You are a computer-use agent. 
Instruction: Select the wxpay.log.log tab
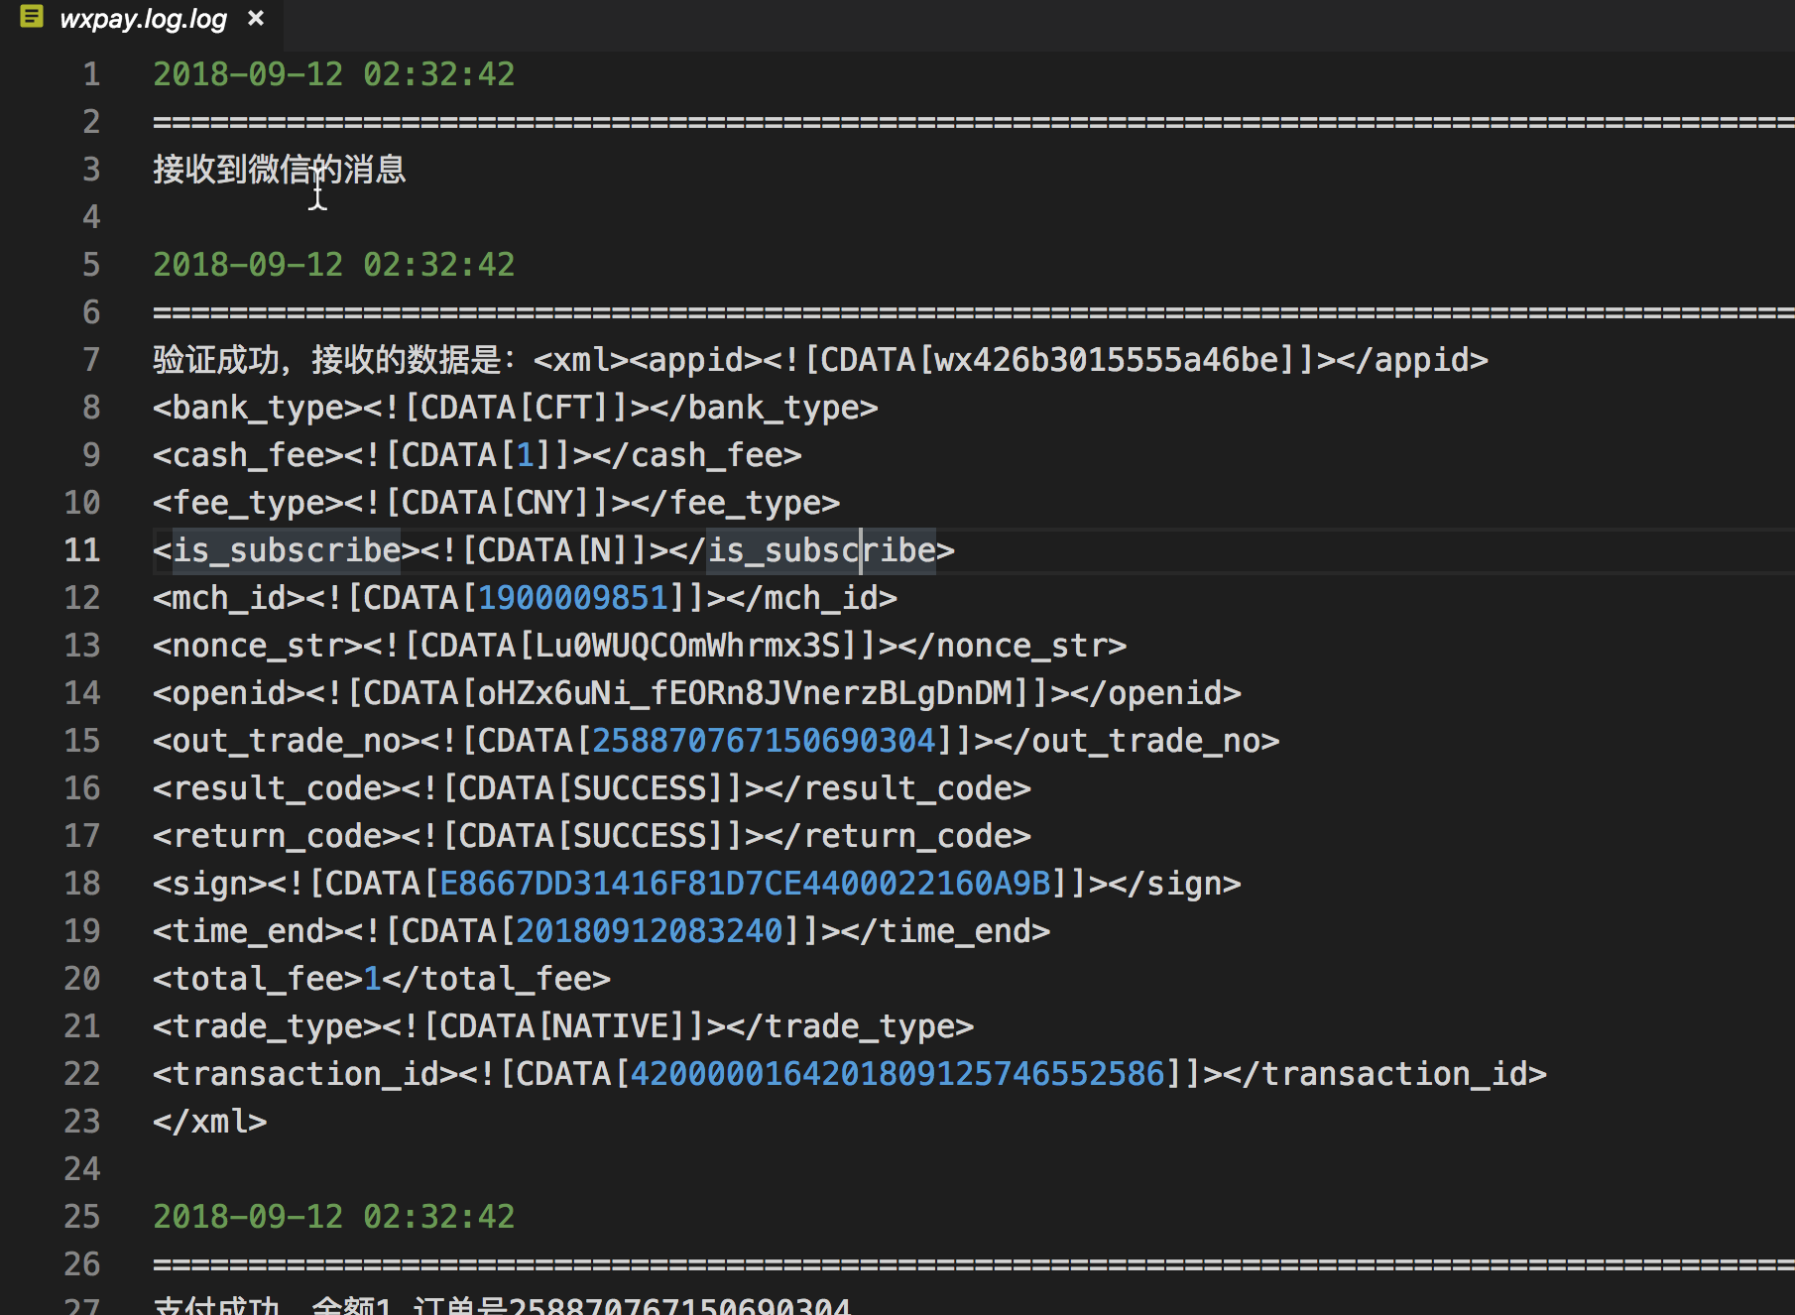(x=142, y=19)
